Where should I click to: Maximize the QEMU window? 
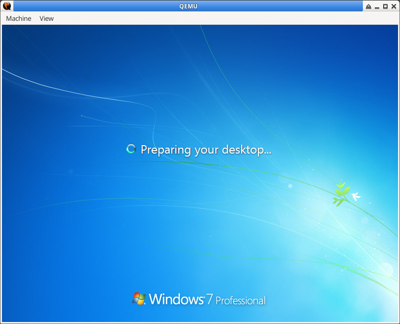coord(386,6)
